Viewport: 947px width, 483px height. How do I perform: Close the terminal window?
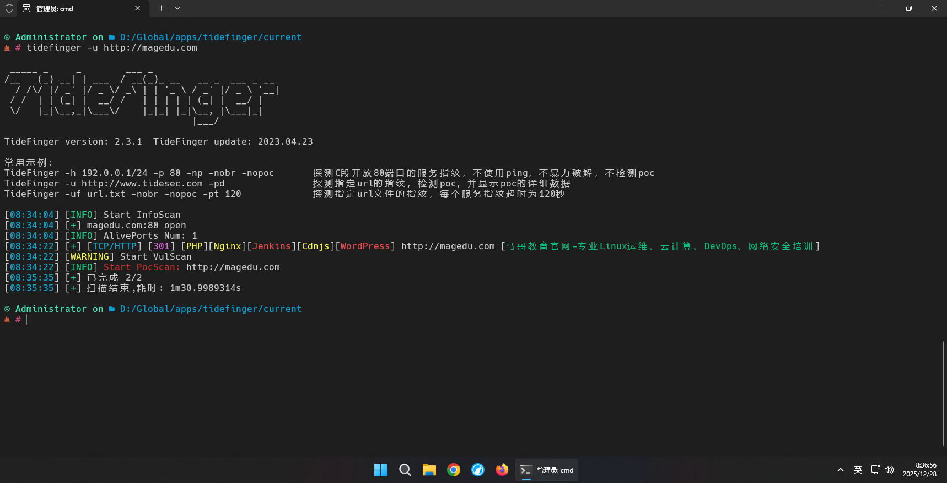pos(934,8)
